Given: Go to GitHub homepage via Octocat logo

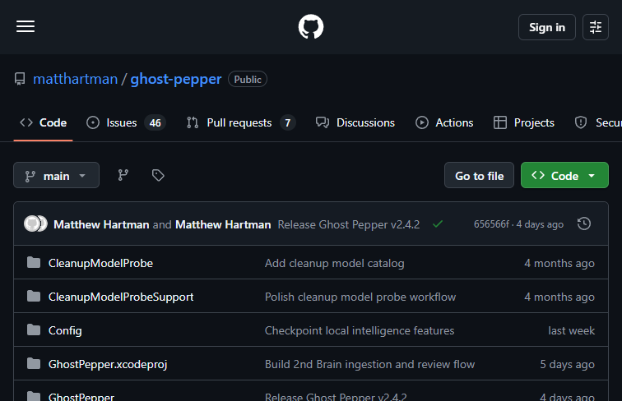Looking at the screenshot, I should [x=311, y=26].
